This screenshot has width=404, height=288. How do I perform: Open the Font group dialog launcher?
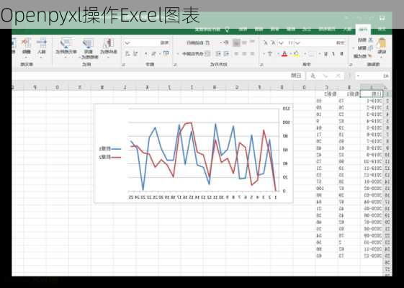pyautogui.click(x=261, y=65)
